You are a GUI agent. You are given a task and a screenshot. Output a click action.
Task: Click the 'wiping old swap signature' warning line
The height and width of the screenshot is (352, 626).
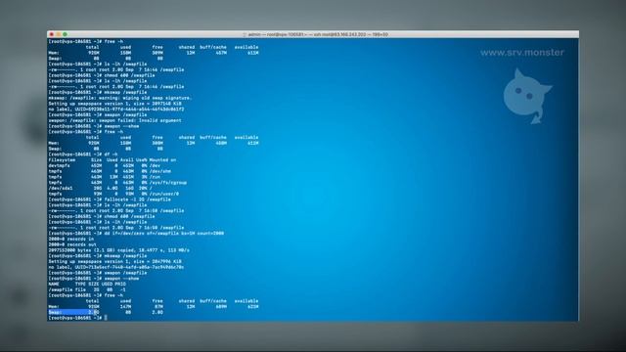[120, 98]
